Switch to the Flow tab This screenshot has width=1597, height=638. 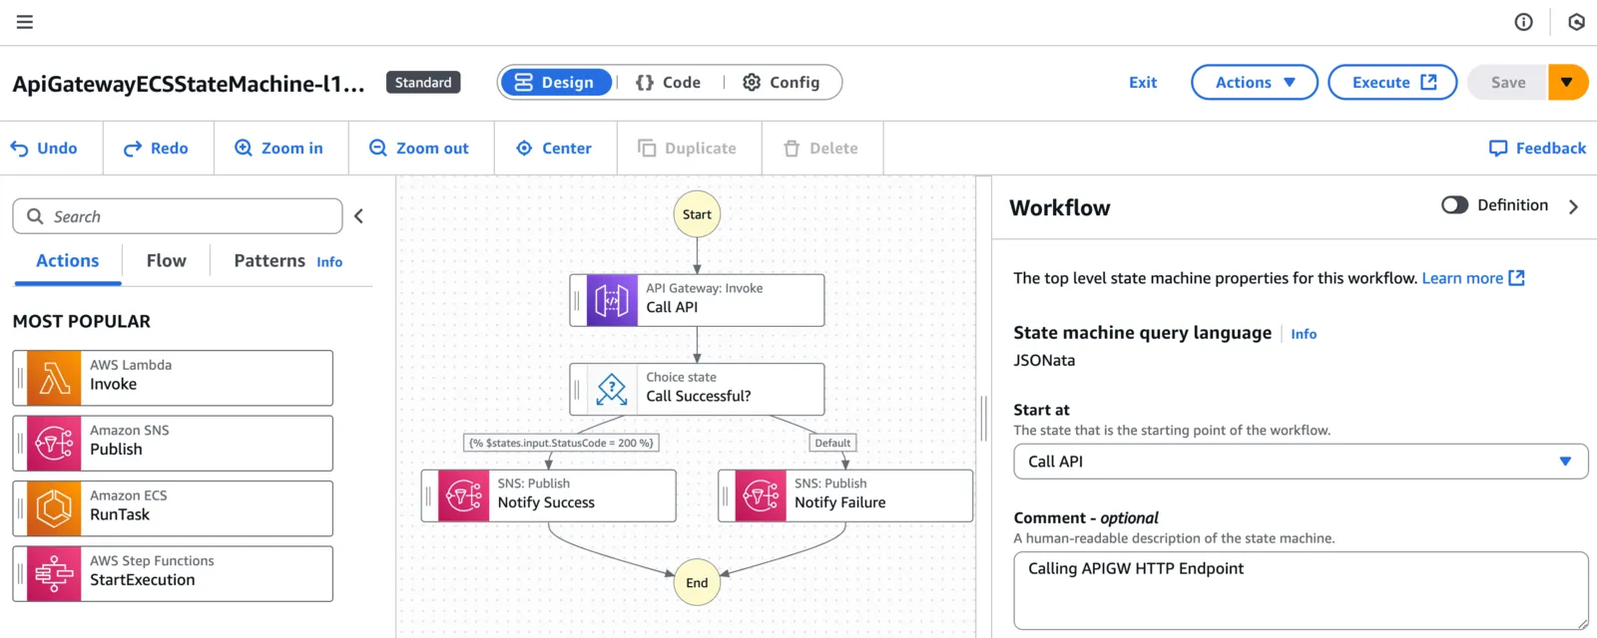point(167,261)
